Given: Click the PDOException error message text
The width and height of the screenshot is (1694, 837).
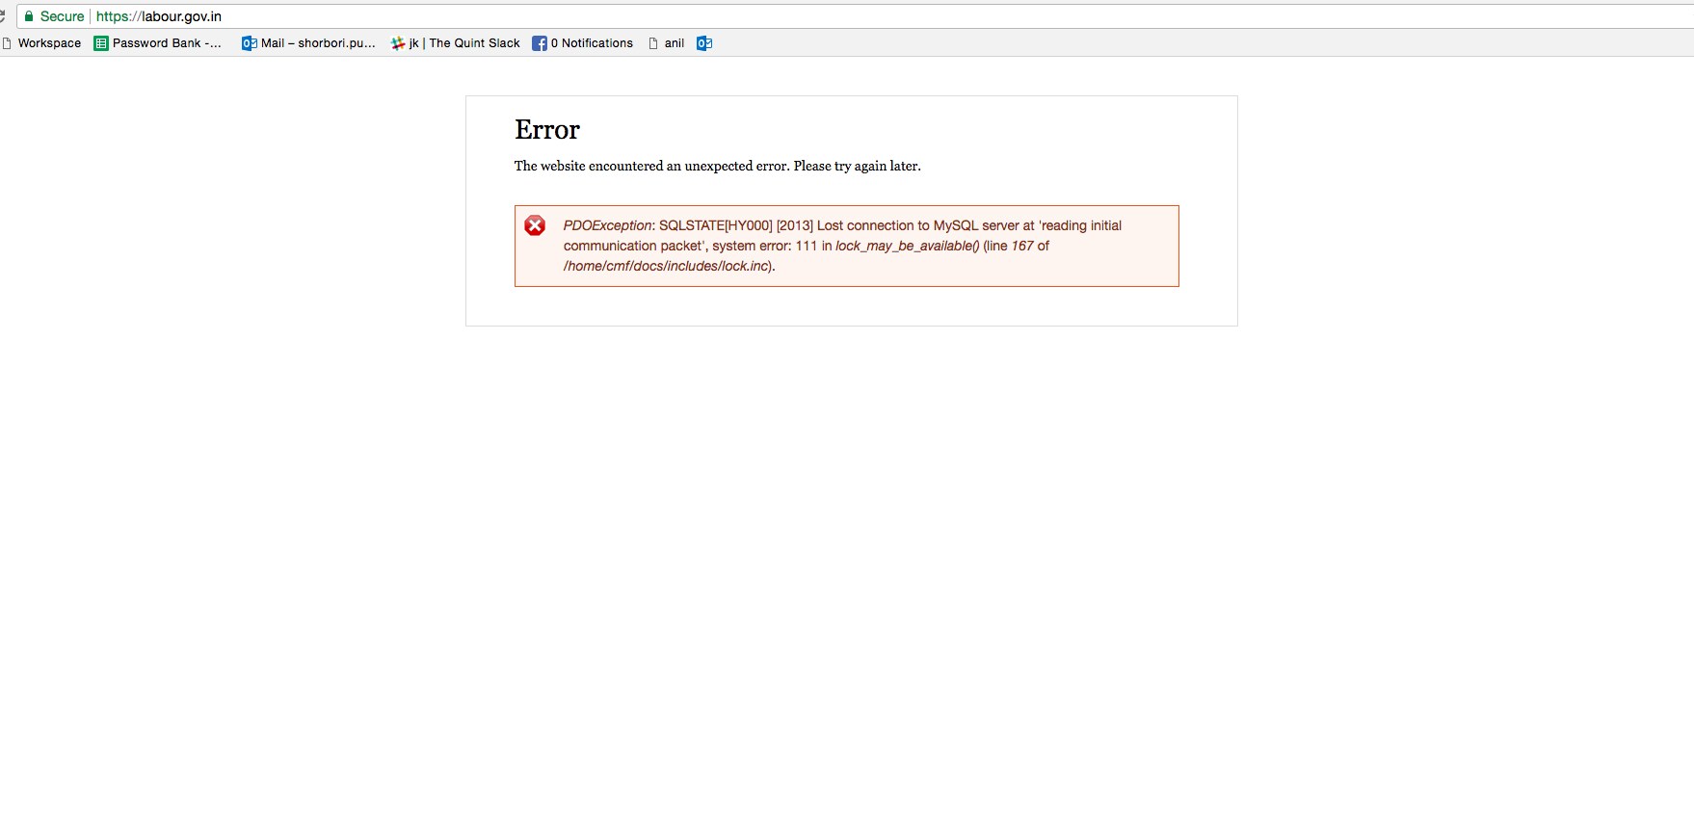Looking at the screenshot, I should tap(842, 246).
